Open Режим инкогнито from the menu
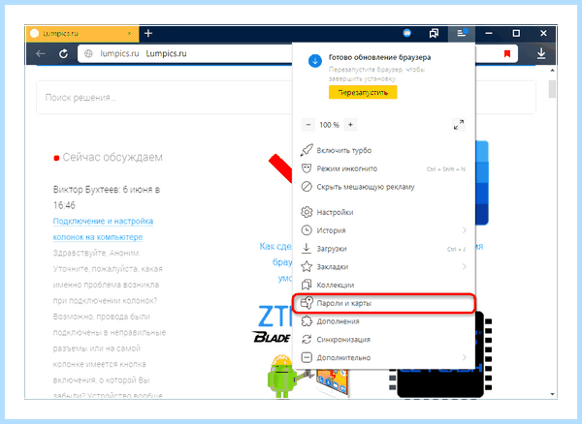The image size is (582, 424). tap(383, 168)
